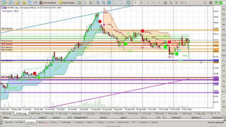This screenshot has width=226, height=127.
Task: Click the T / P column sort arrow
Action: [163, 117]
